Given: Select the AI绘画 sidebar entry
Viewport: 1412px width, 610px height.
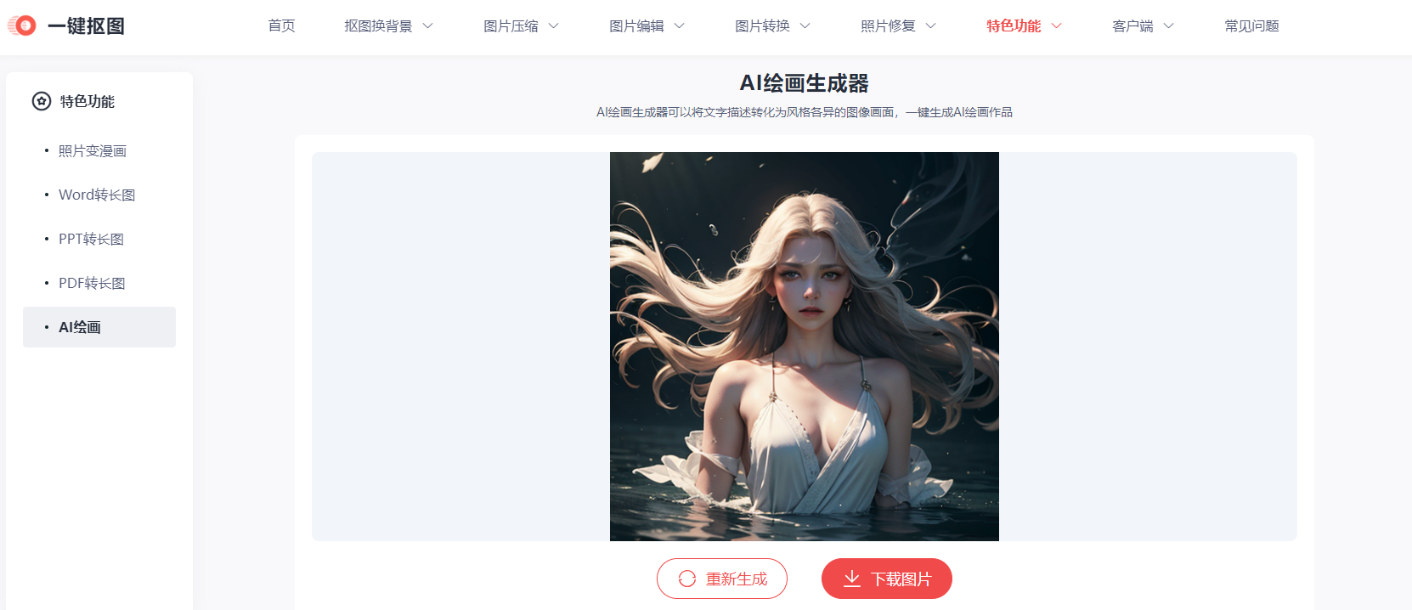Looking at the screenshot, I should coord(99,327).
